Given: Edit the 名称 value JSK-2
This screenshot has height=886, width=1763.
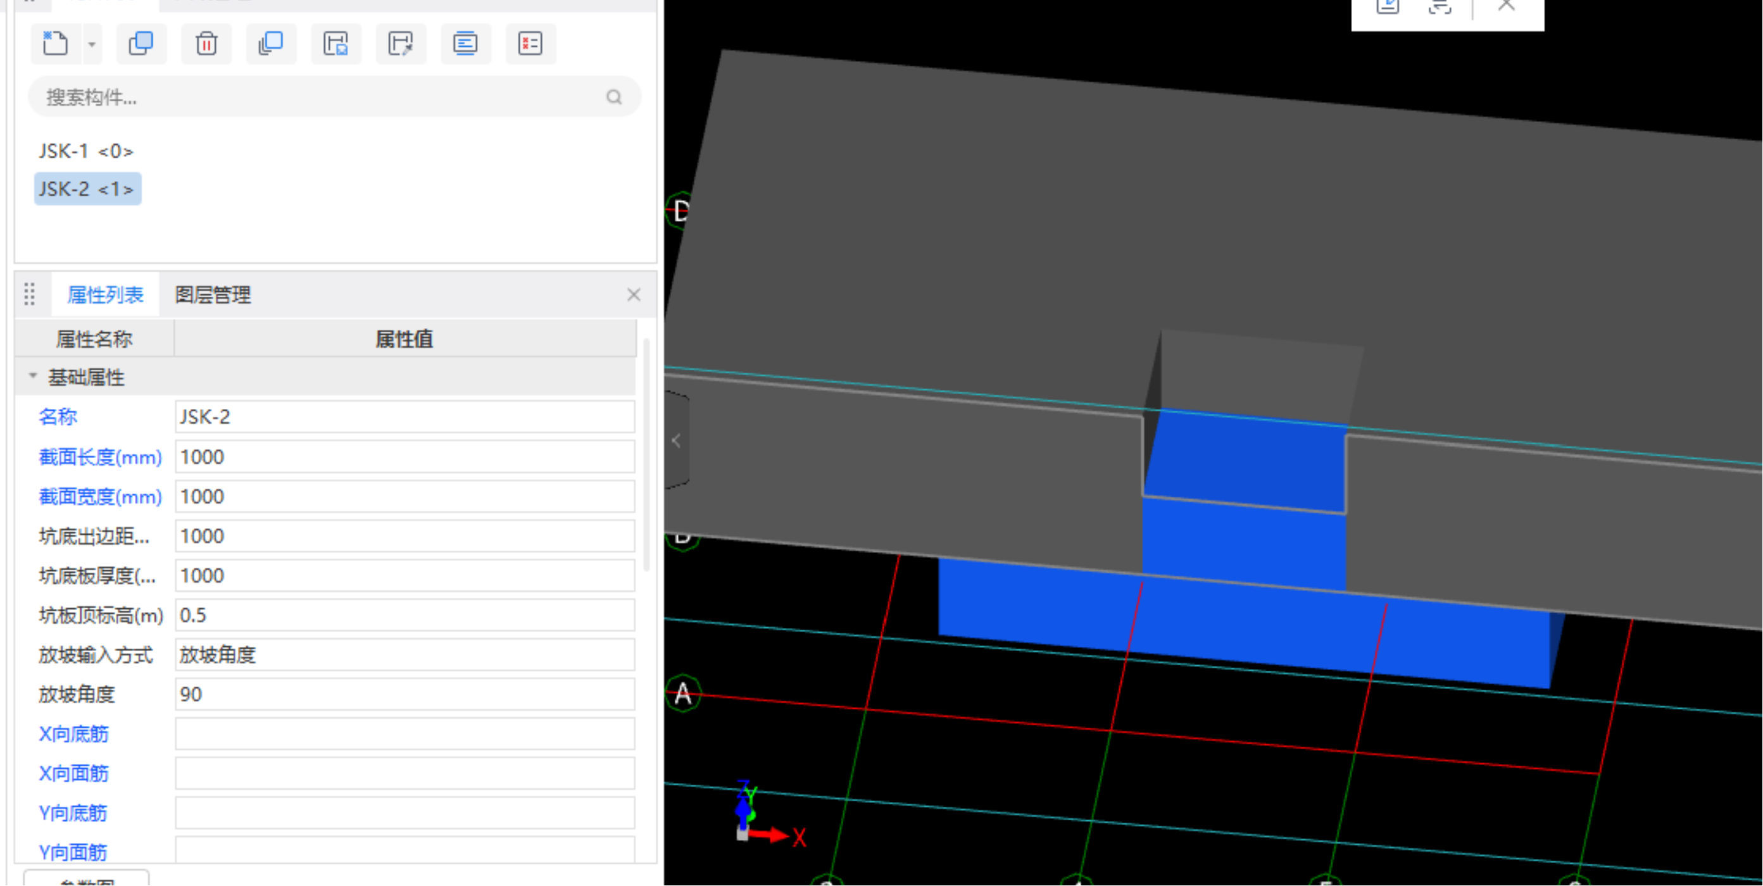Looking at the screenshot, I should point(405,416).
